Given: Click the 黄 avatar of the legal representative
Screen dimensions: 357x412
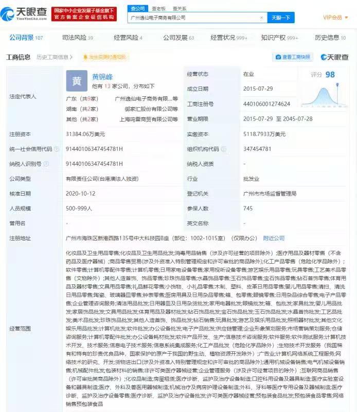Looking at the screenshot, I should 77,81.
